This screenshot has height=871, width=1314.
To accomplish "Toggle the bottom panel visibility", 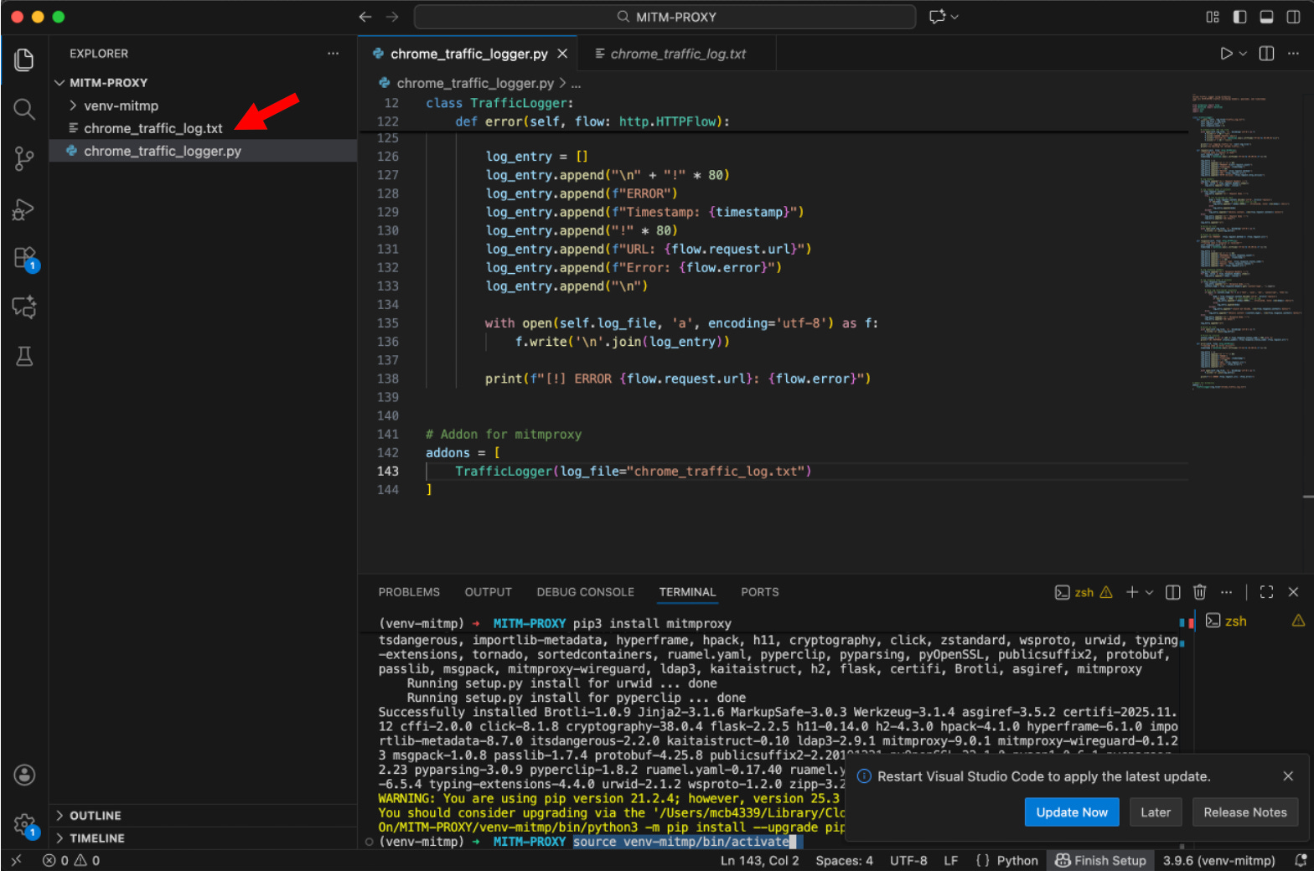I will (x=1267, y=17).
